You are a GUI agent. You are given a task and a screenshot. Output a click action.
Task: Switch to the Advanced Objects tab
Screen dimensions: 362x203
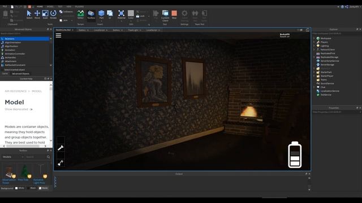(x=20, y=74)
